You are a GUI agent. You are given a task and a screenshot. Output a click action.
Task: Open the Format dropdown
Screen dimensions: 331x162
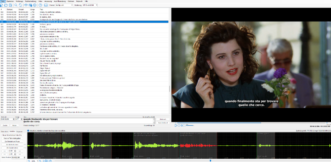(64, 5)
